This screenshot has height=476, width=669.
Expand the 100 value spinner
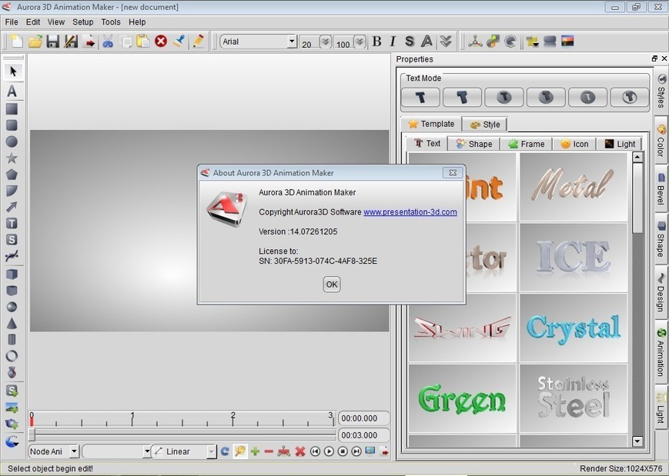click(x=360, y=42)
